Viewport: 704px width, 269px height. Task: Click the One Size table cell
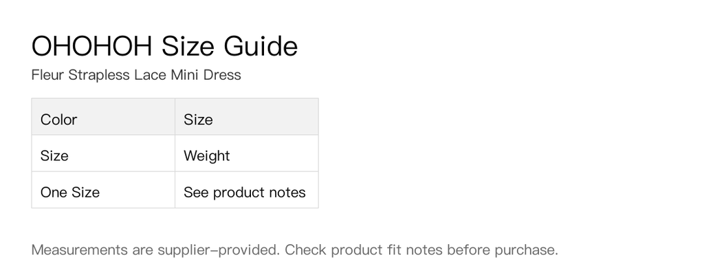(103, 189)
